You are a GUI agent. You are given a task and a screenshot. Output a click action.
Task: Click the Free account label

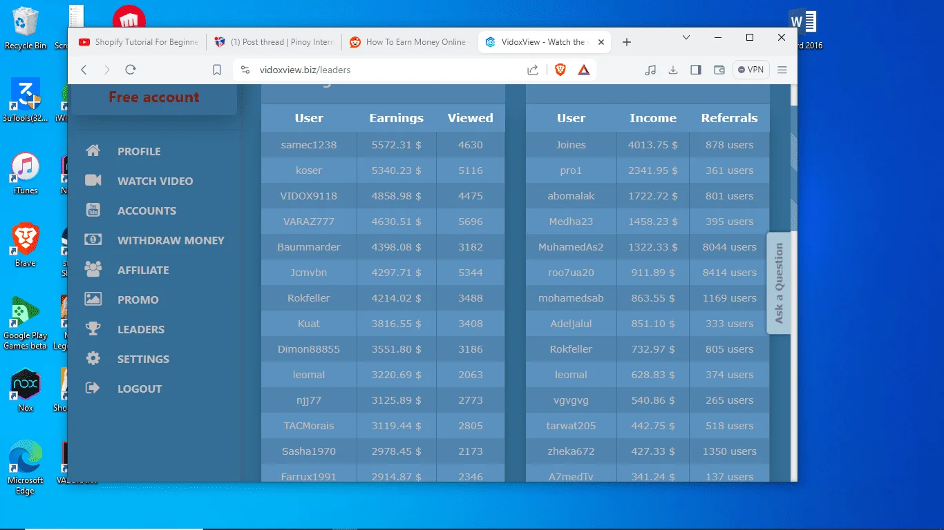point(154,97)
